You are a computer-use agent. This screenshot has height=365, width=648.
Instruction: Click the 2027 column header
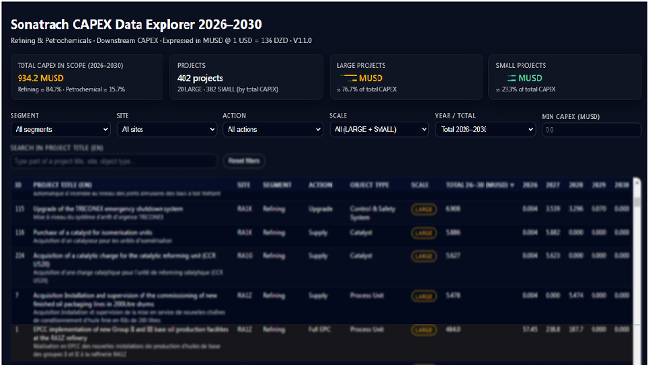553,185
